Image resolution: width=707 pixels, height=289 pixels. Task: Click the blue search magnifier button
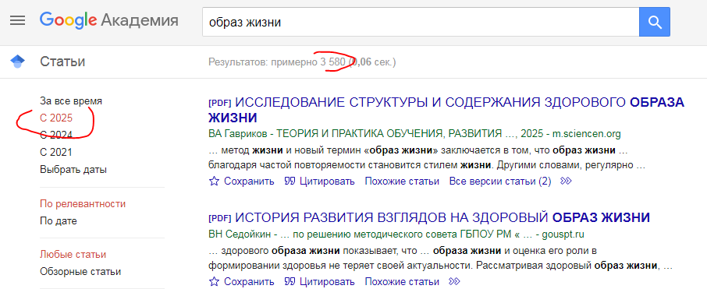point(654,22)
